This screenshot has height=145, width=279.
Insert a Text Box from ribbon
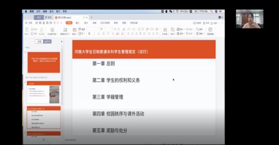coord(165,31)
